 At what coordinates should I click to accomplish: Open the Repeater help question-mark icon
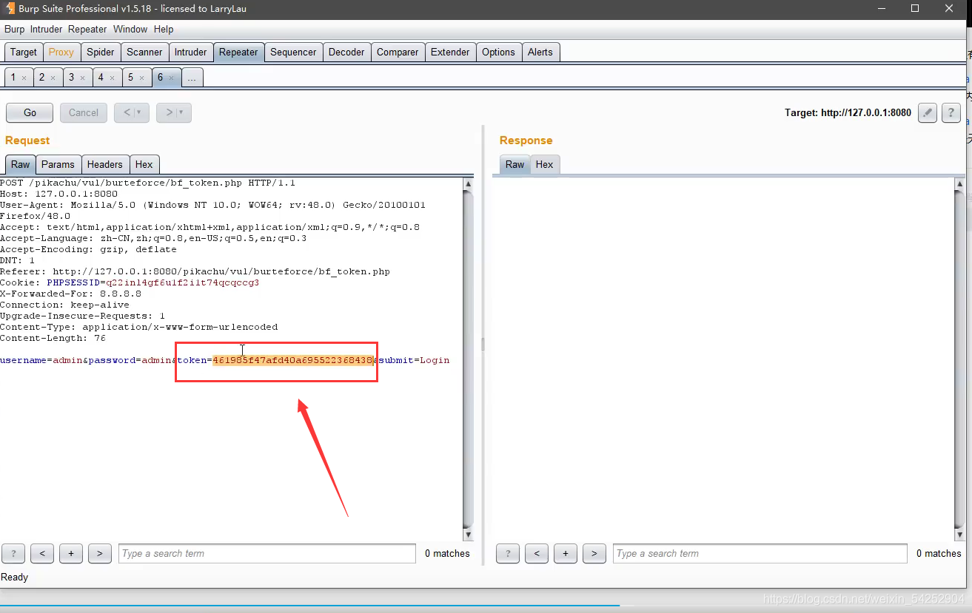[951, 113]
